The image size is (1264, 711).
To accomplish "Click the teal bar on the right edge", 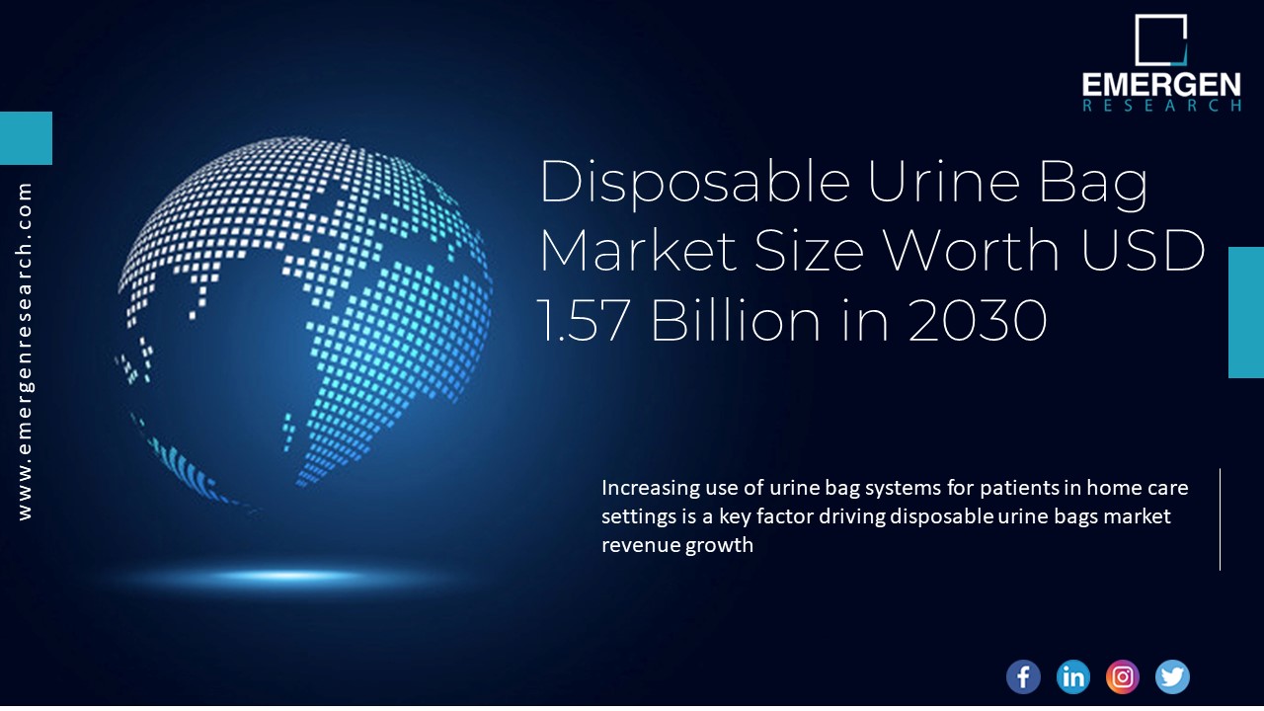I will pos(1245,311).
